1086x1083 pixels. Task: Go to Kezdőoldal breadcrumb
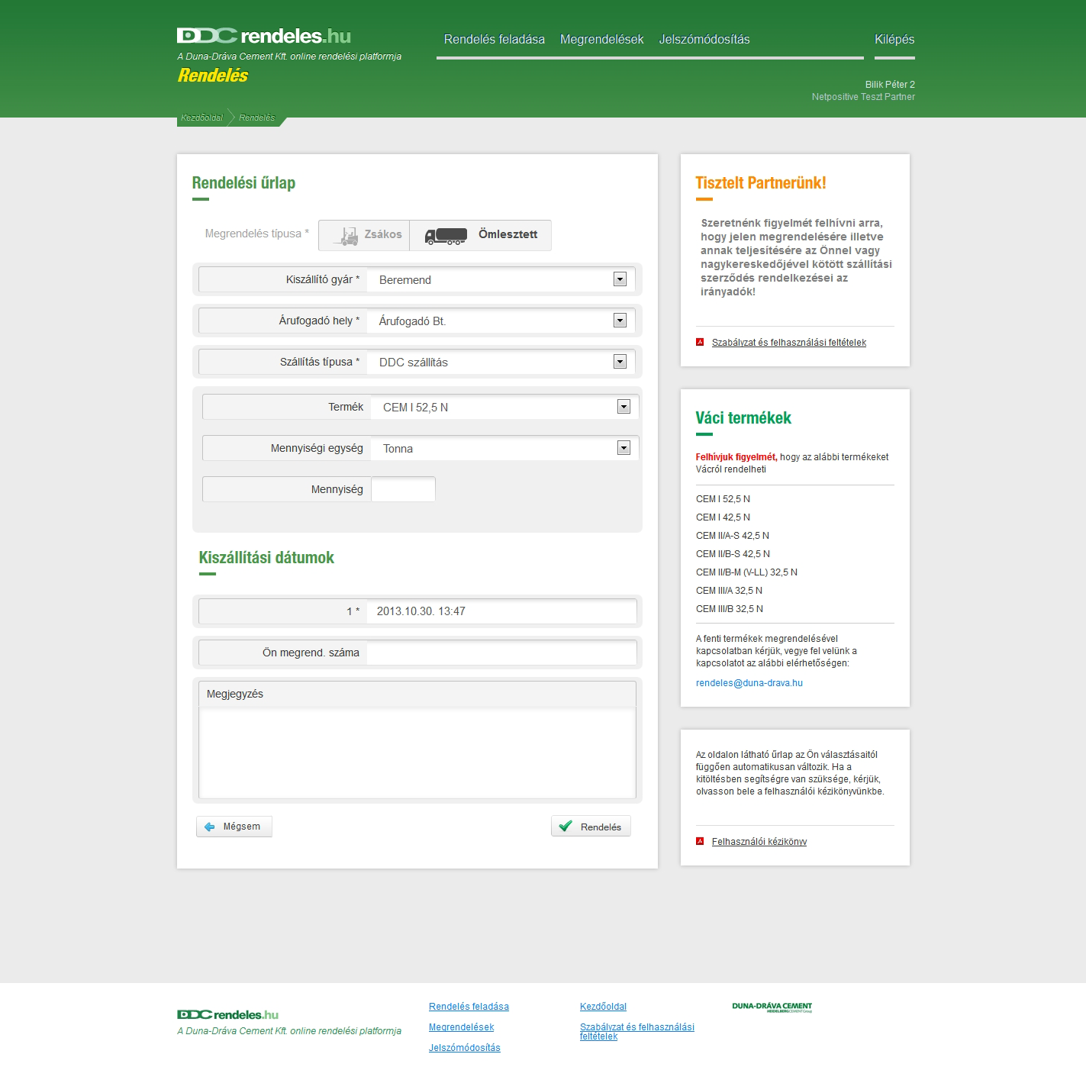click(x=202, y=118)
